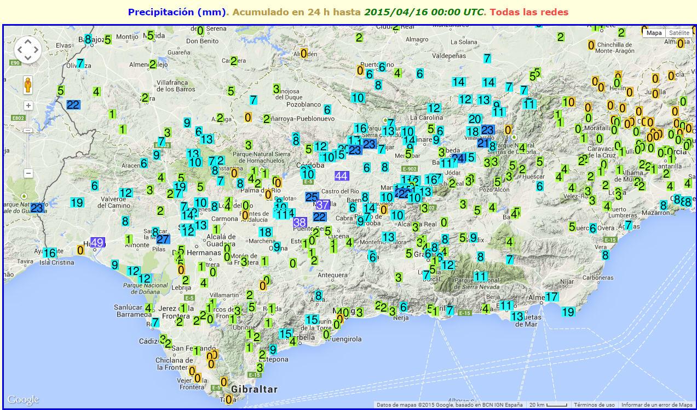This screenshot has height=410, width=697.
Task: Click the zoom slider handle
Action: tap(28, 130)
